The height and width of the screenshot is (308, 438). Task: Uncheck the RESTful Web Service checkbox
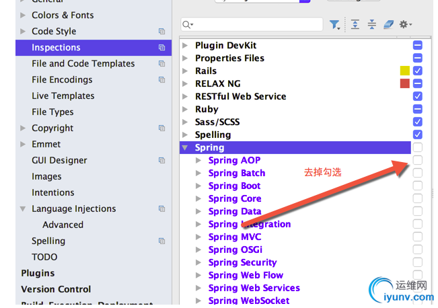click(x=417, y=96)
